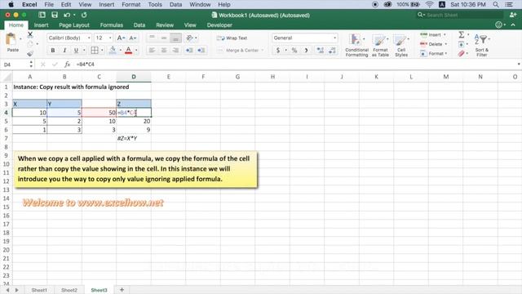The width and height of the screenshot is (522, 294).
Task: Toggle Bold formatting
Action: click(52, 51)
